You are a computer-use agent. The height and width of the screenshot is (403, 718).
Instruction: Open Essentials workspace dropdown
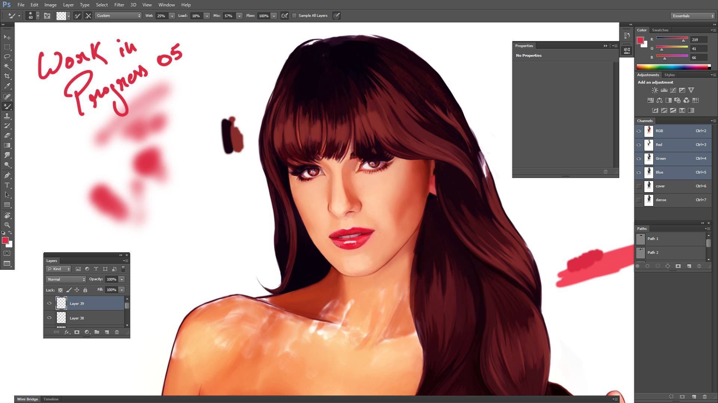(x=693, y=16)
